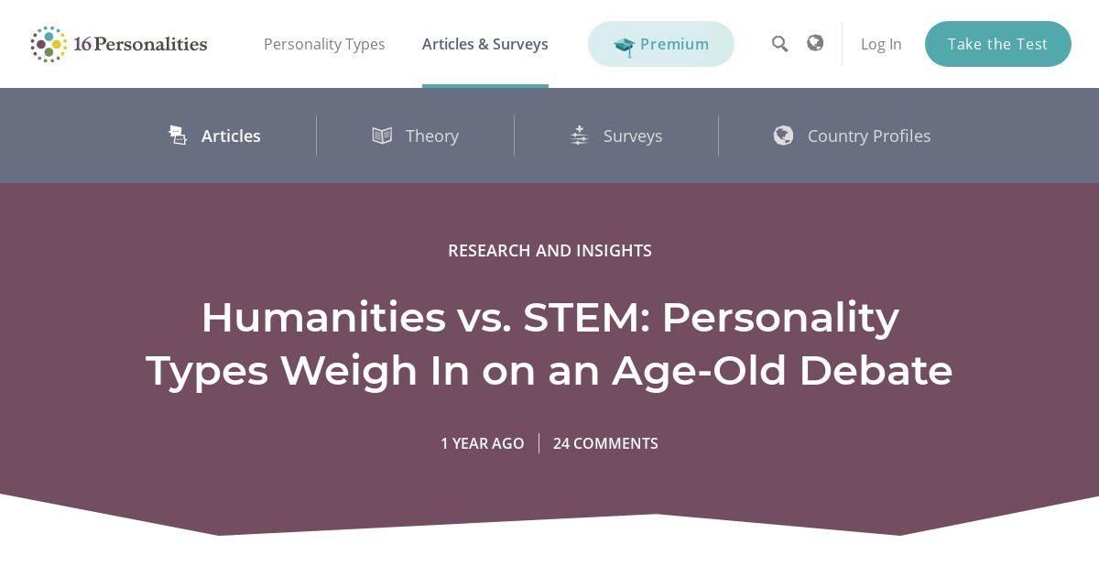Image resolution: width=1099 pixels, height=577 pixels.
Task: Click the Take the Test button
Action: click(x=998, y=44)
